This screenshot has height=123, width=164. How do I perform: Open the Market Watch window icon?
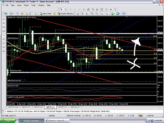(x=18, y=14)
